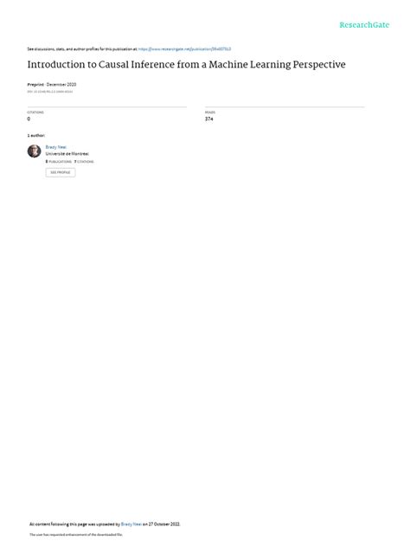Click the author's 7 citations count

[x=84, y=162]
